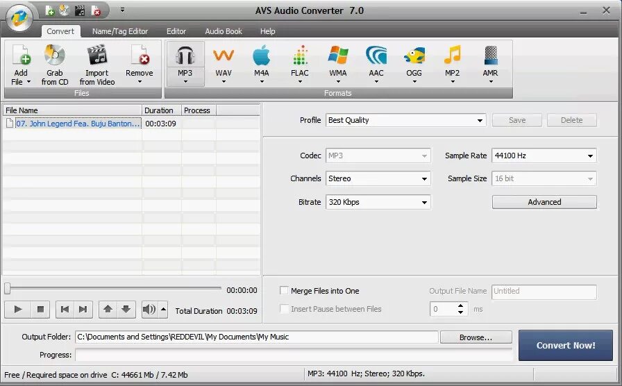Select the FLAC format icon
The width and height of the screenshot is (622, 386).
pyautogui.click(x=300, y=56)
